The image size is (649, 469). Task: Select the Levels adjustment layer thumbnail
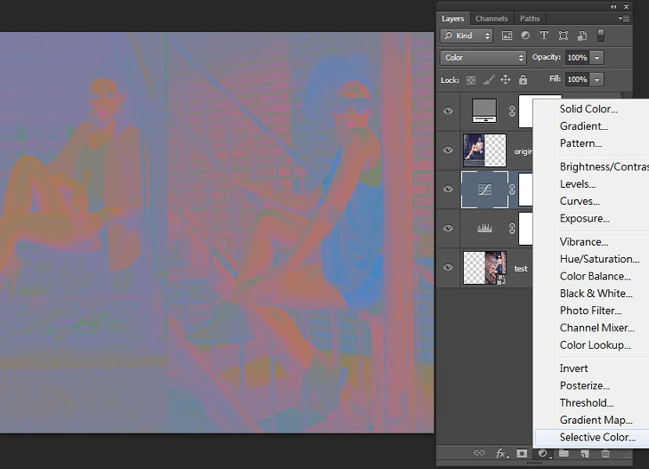pyautogui.click(x=485, y=228)
